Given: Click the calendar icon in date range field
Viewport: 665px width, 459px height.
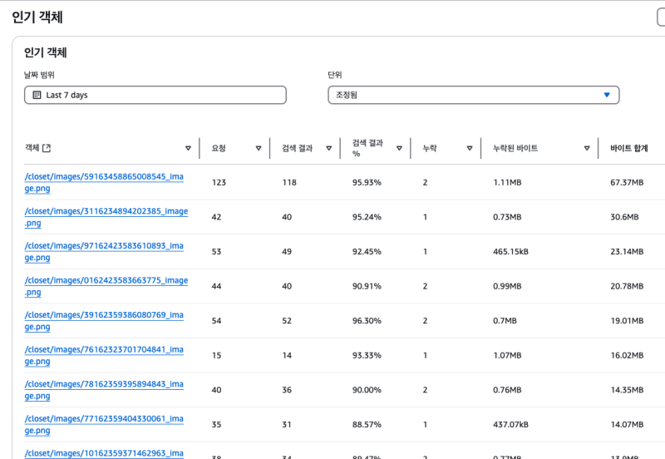Looking at the screenshot, I should click(x=37, y=96).
